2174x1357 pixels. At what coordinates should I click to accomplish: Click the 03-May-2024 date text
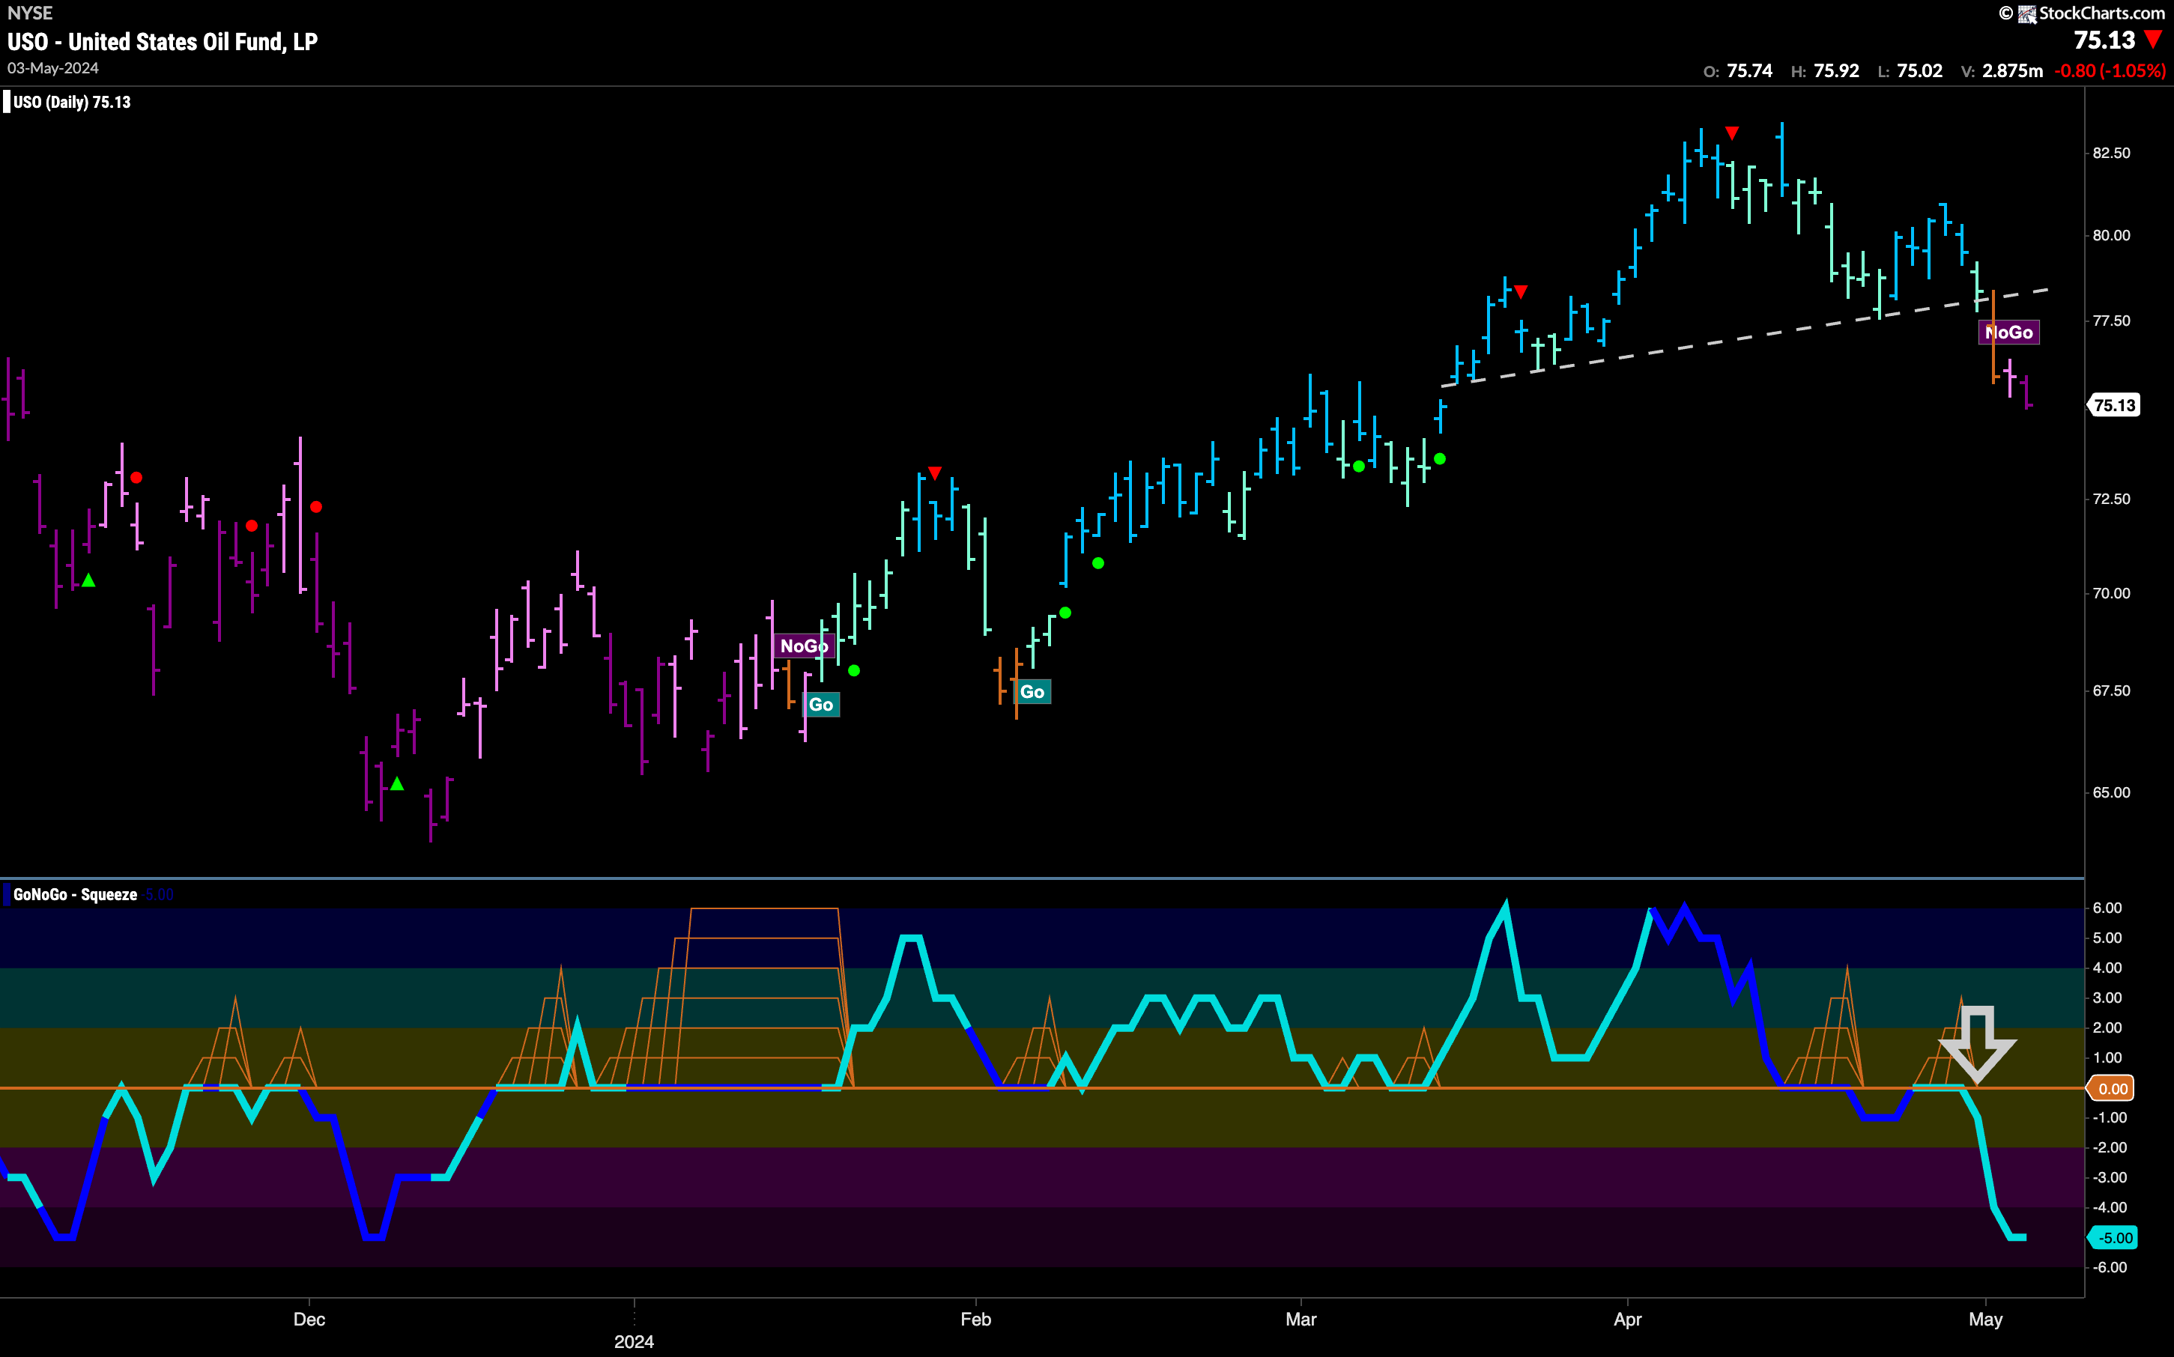click(x=53, y=68)
